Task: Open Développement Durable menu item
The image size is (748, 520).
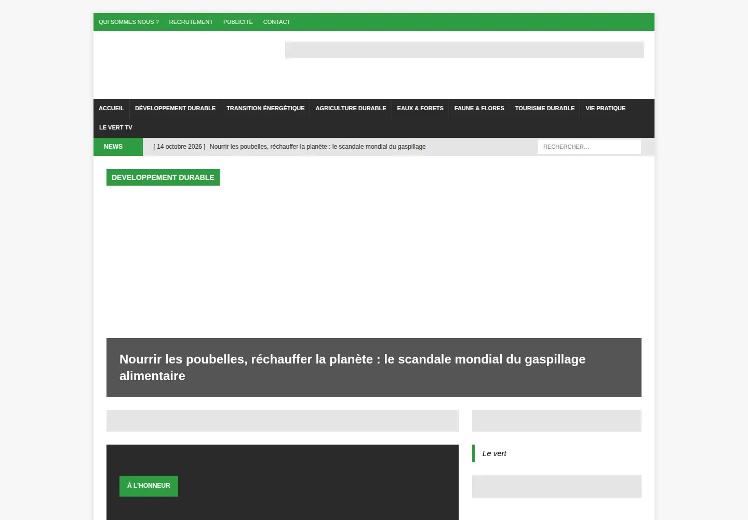Action: [175, 108]
